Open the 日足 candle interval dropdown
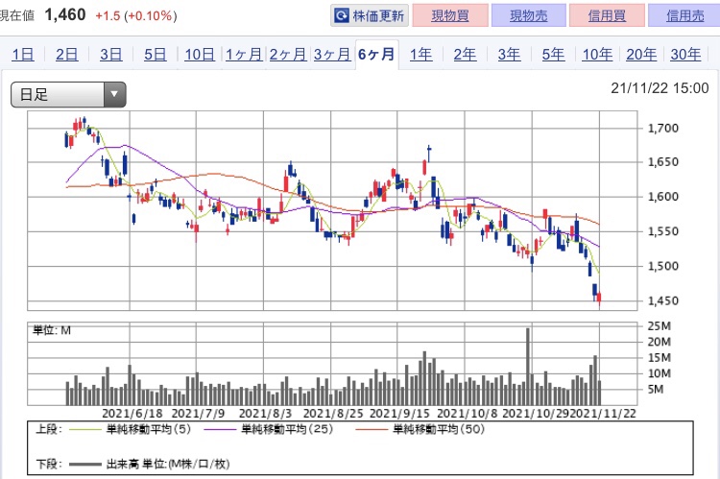720x479 pixels. [68, 94]
